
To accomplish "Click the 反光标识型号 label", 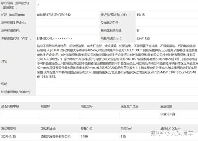I will (x=110, y=23).
